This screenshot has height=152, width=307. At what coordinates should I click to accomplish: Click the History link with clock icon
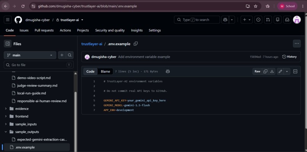[x=289, y=57]
